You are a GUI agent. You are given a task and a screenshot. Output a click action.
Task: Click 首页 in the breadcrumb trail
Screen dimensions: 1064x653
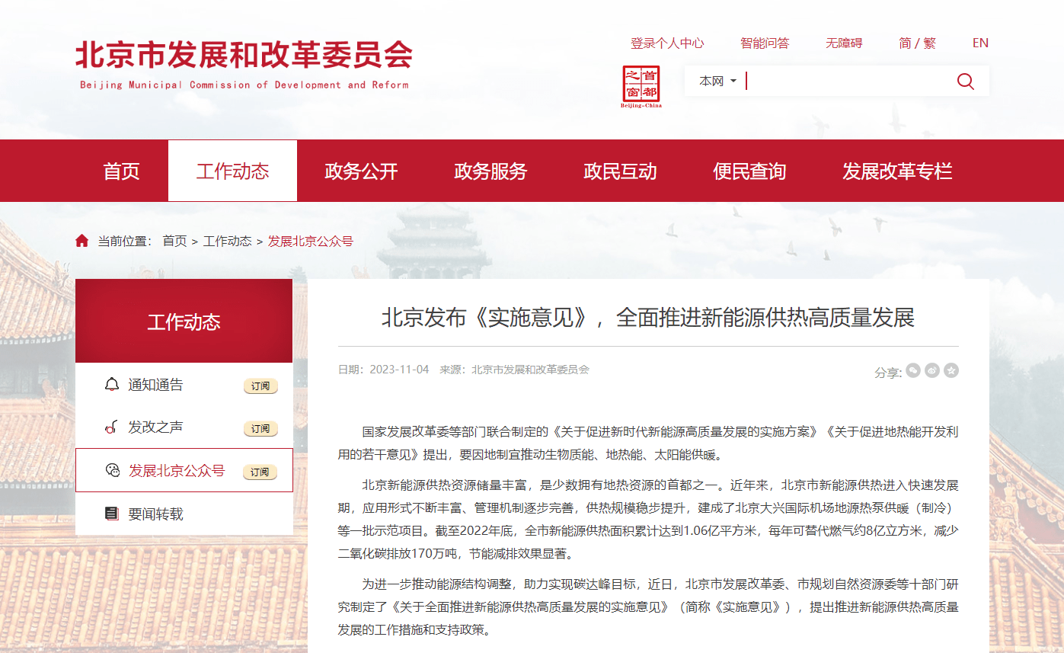(x=174, y=241)
